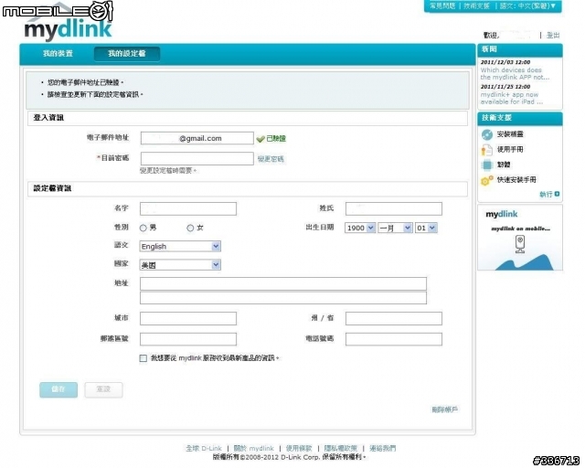Open the top language 中文(繁體) dropdown
This screenshot has width=585, height=468.
click(x=528, y=6)
